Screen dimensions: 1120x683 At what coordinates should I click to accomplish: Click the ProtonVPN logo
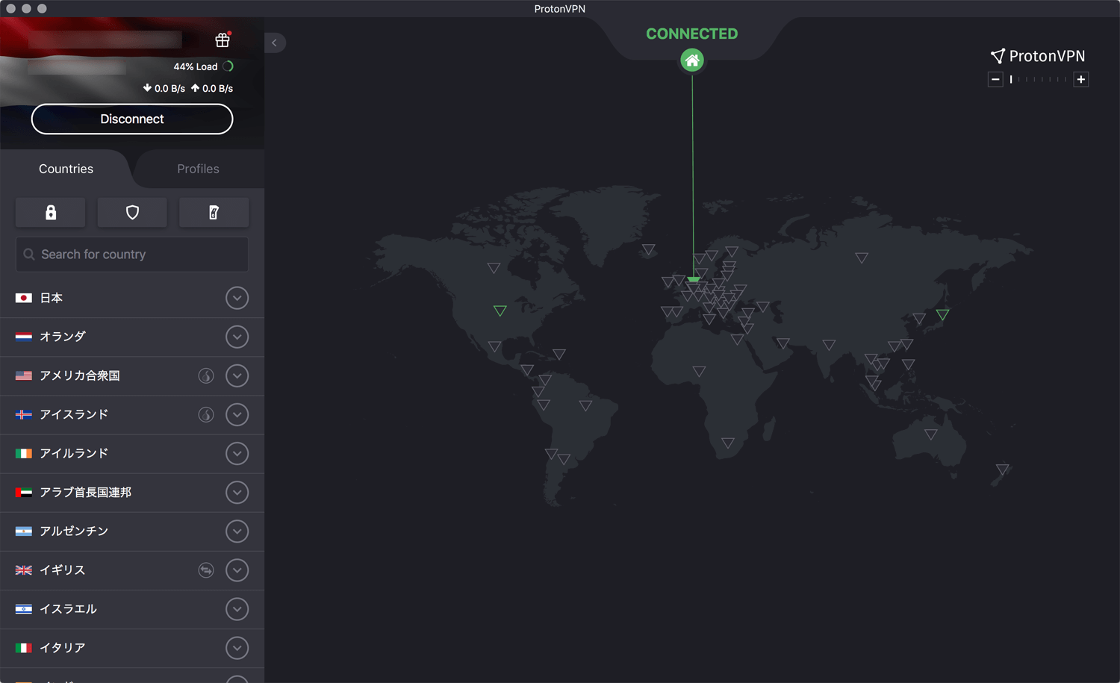(1038, 56)
